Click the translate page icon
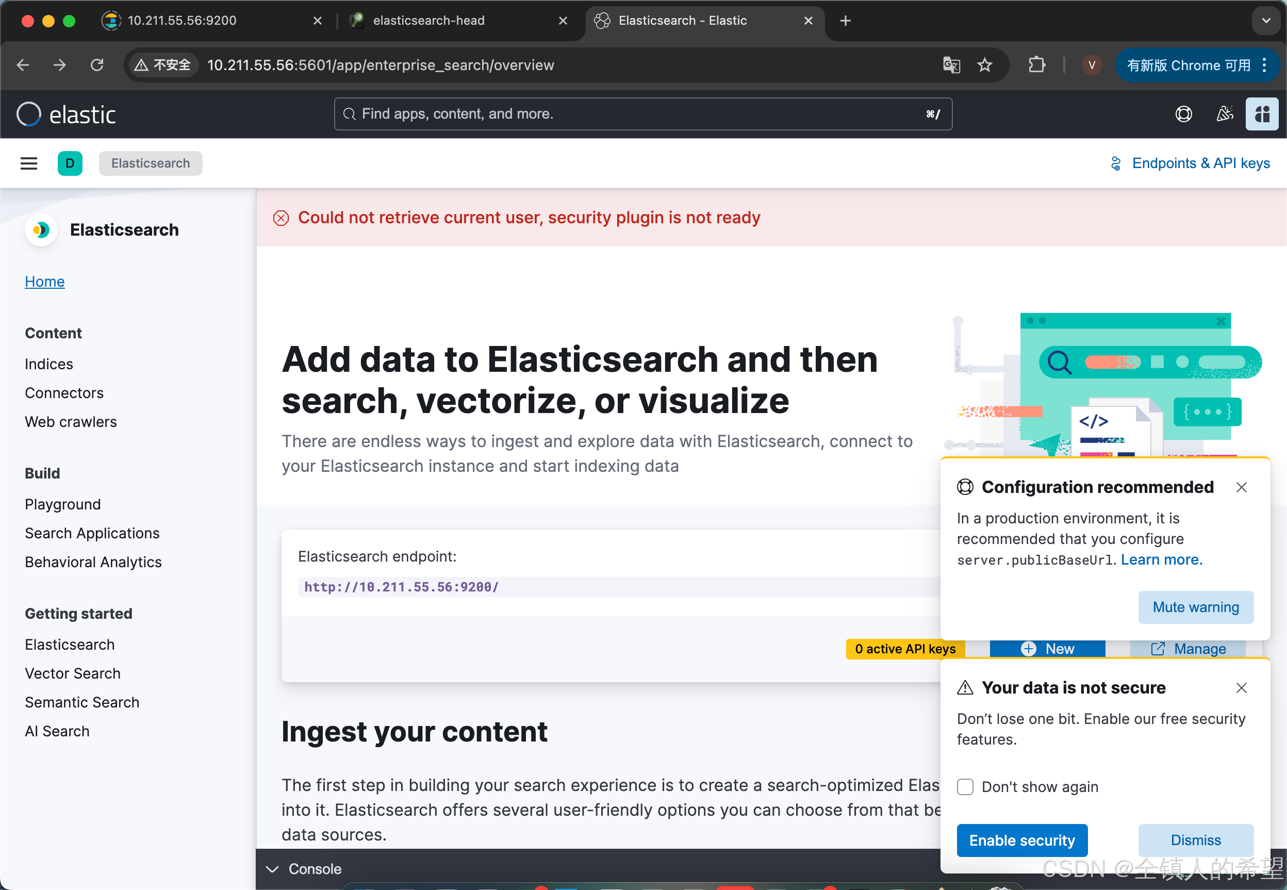Screen dimensions: 1287x890 click(951, 65)
